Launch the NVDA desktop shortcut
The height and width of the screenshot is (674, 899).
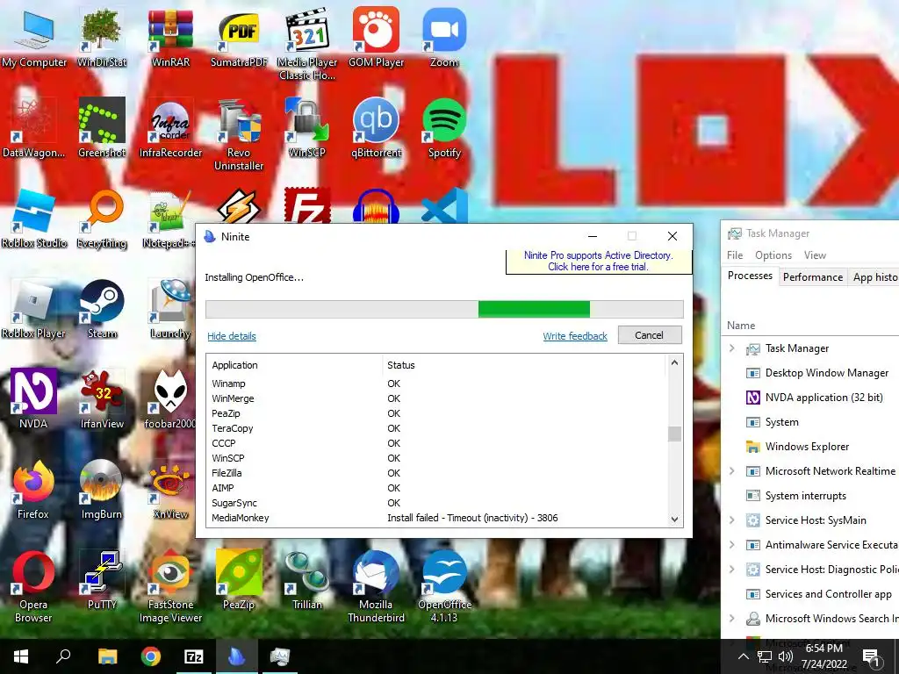(x=33, y=399)
